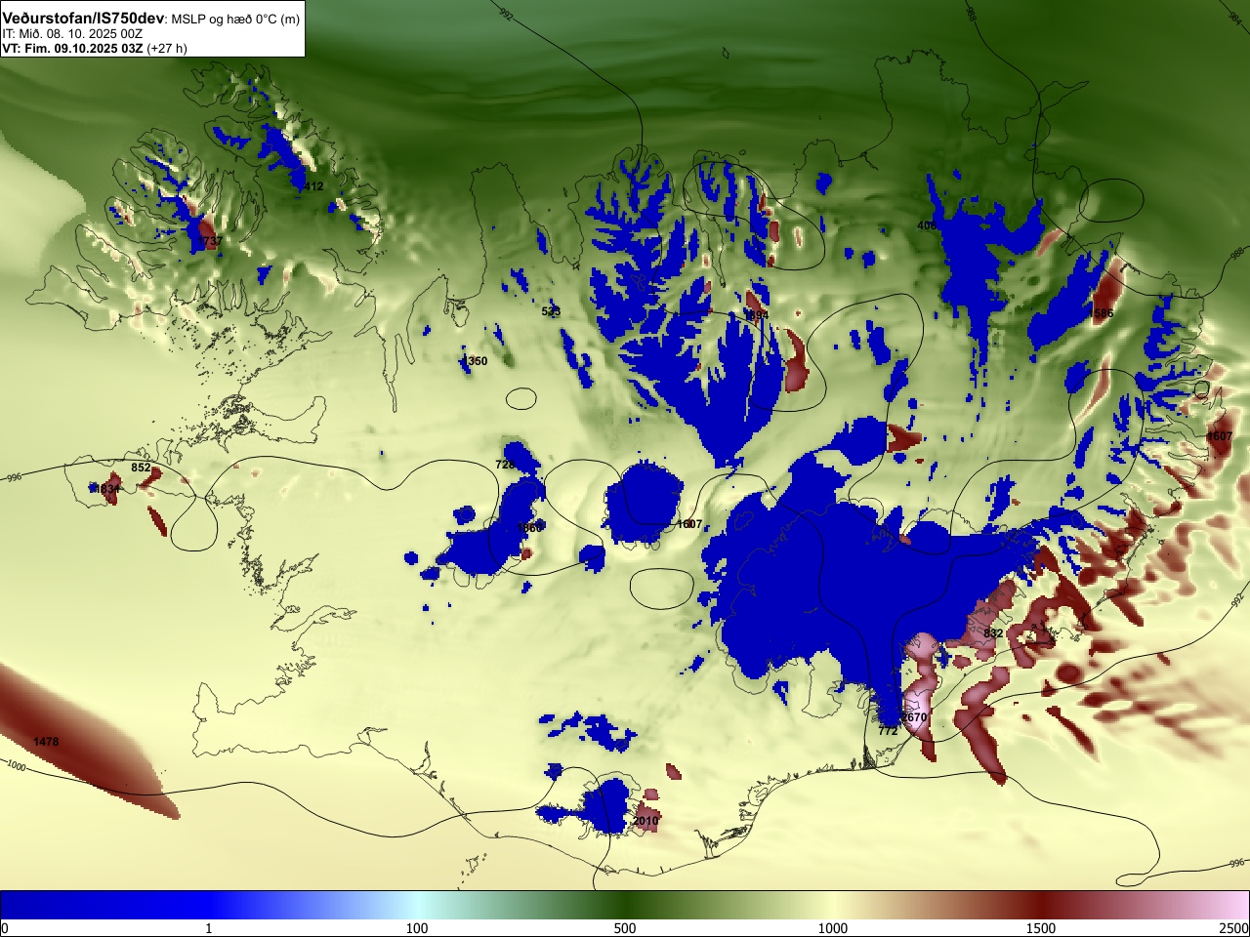Click the 1834 label on the western peninsula

[107, 489]
